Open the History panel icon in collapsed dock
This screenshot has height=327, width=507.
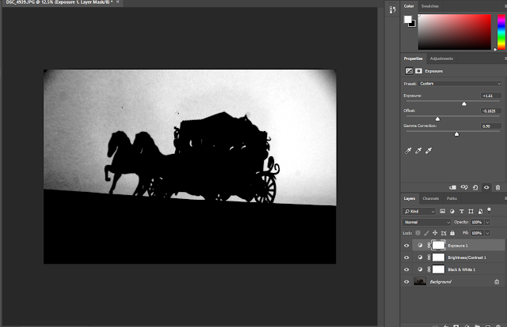coord(392,10)
